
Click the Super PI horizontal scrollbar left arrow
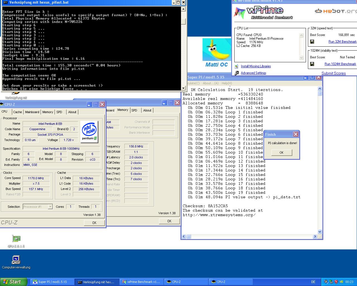tap(184, 237)
